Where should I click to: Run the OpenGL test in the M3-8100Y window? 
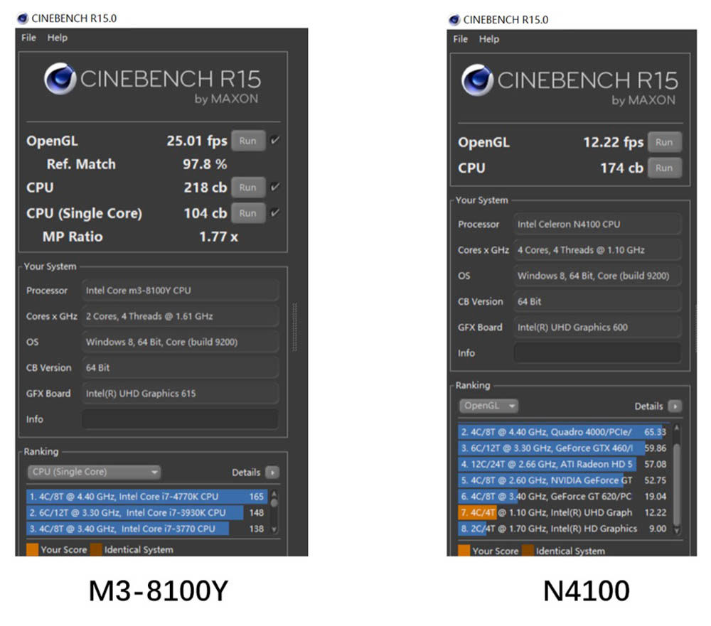248,141
